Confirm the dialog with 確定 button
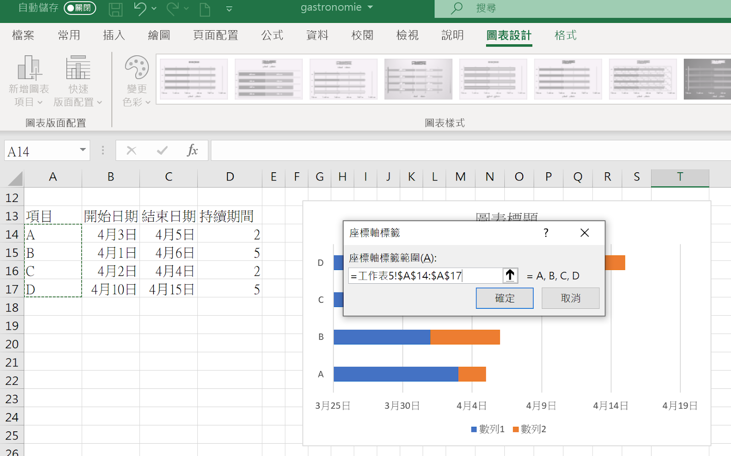Viewport: 731px width, 456px height. tap(504, 298)
